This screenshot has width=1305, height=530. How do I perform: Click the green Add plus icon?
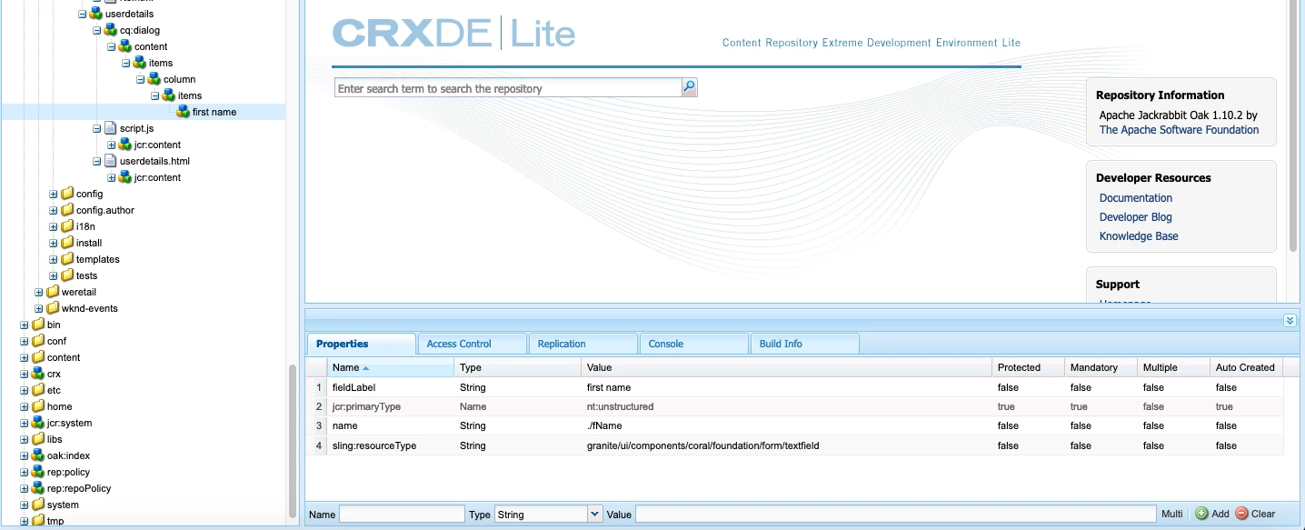point(1201,514)
